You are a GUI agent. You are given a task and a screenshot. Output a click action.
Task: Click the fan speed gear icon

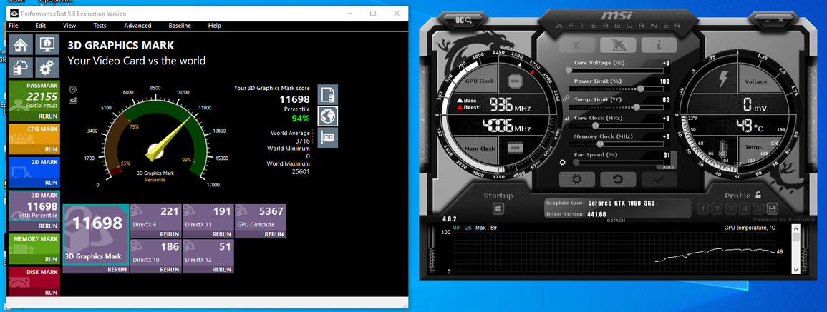pos(563,163)
